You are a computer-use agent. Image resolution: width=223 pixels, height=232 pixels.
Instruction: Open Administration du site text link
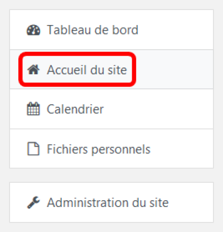[108, 202]
